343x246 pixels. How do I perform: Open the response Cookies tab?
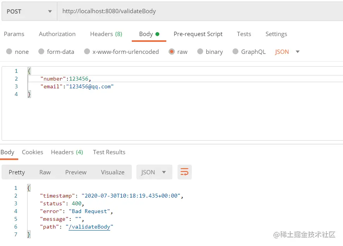pyautogui.click(x=33, y=152)
